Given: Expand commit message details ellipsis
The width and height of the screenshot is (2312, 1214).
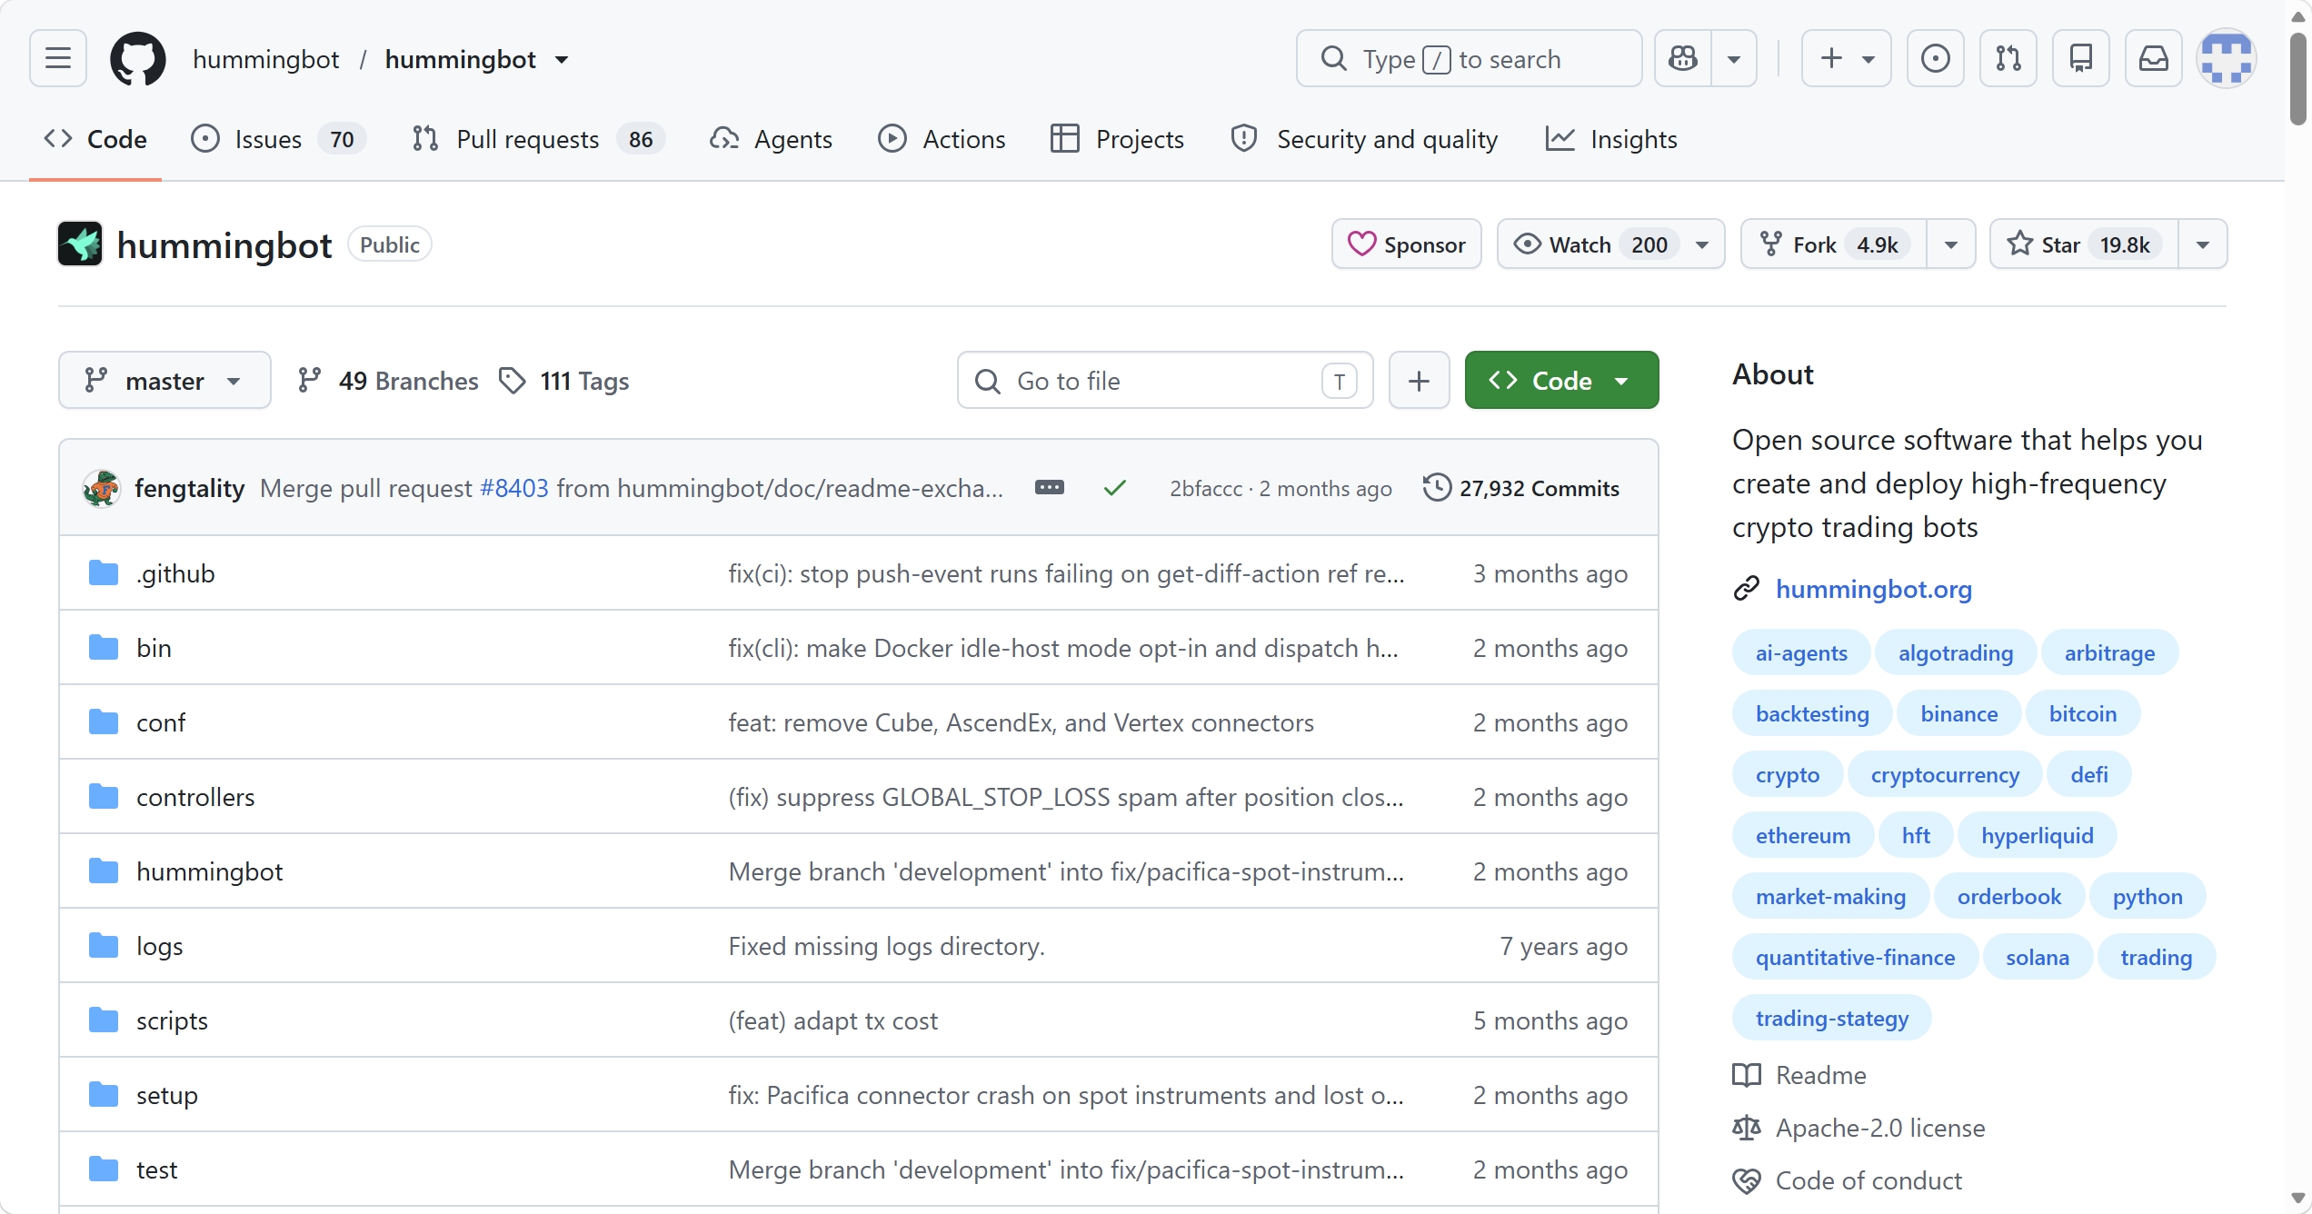Looking at the screenshot, I should pos(1050,488).
